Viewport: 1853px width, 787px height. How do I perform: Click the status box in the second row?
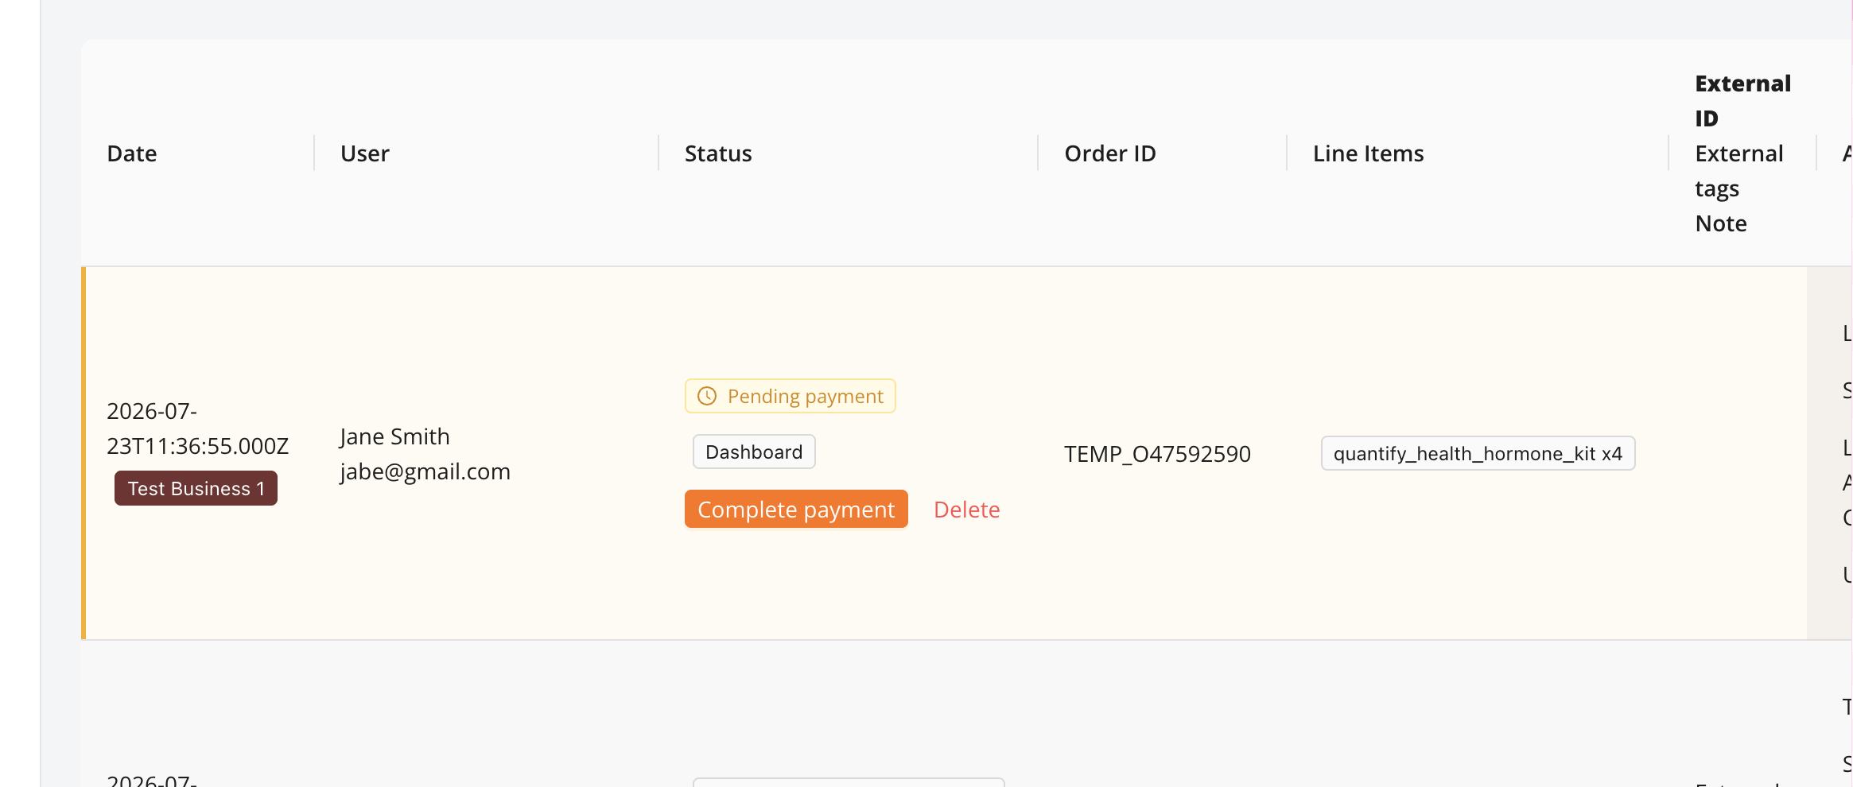[x=849, y=782]
